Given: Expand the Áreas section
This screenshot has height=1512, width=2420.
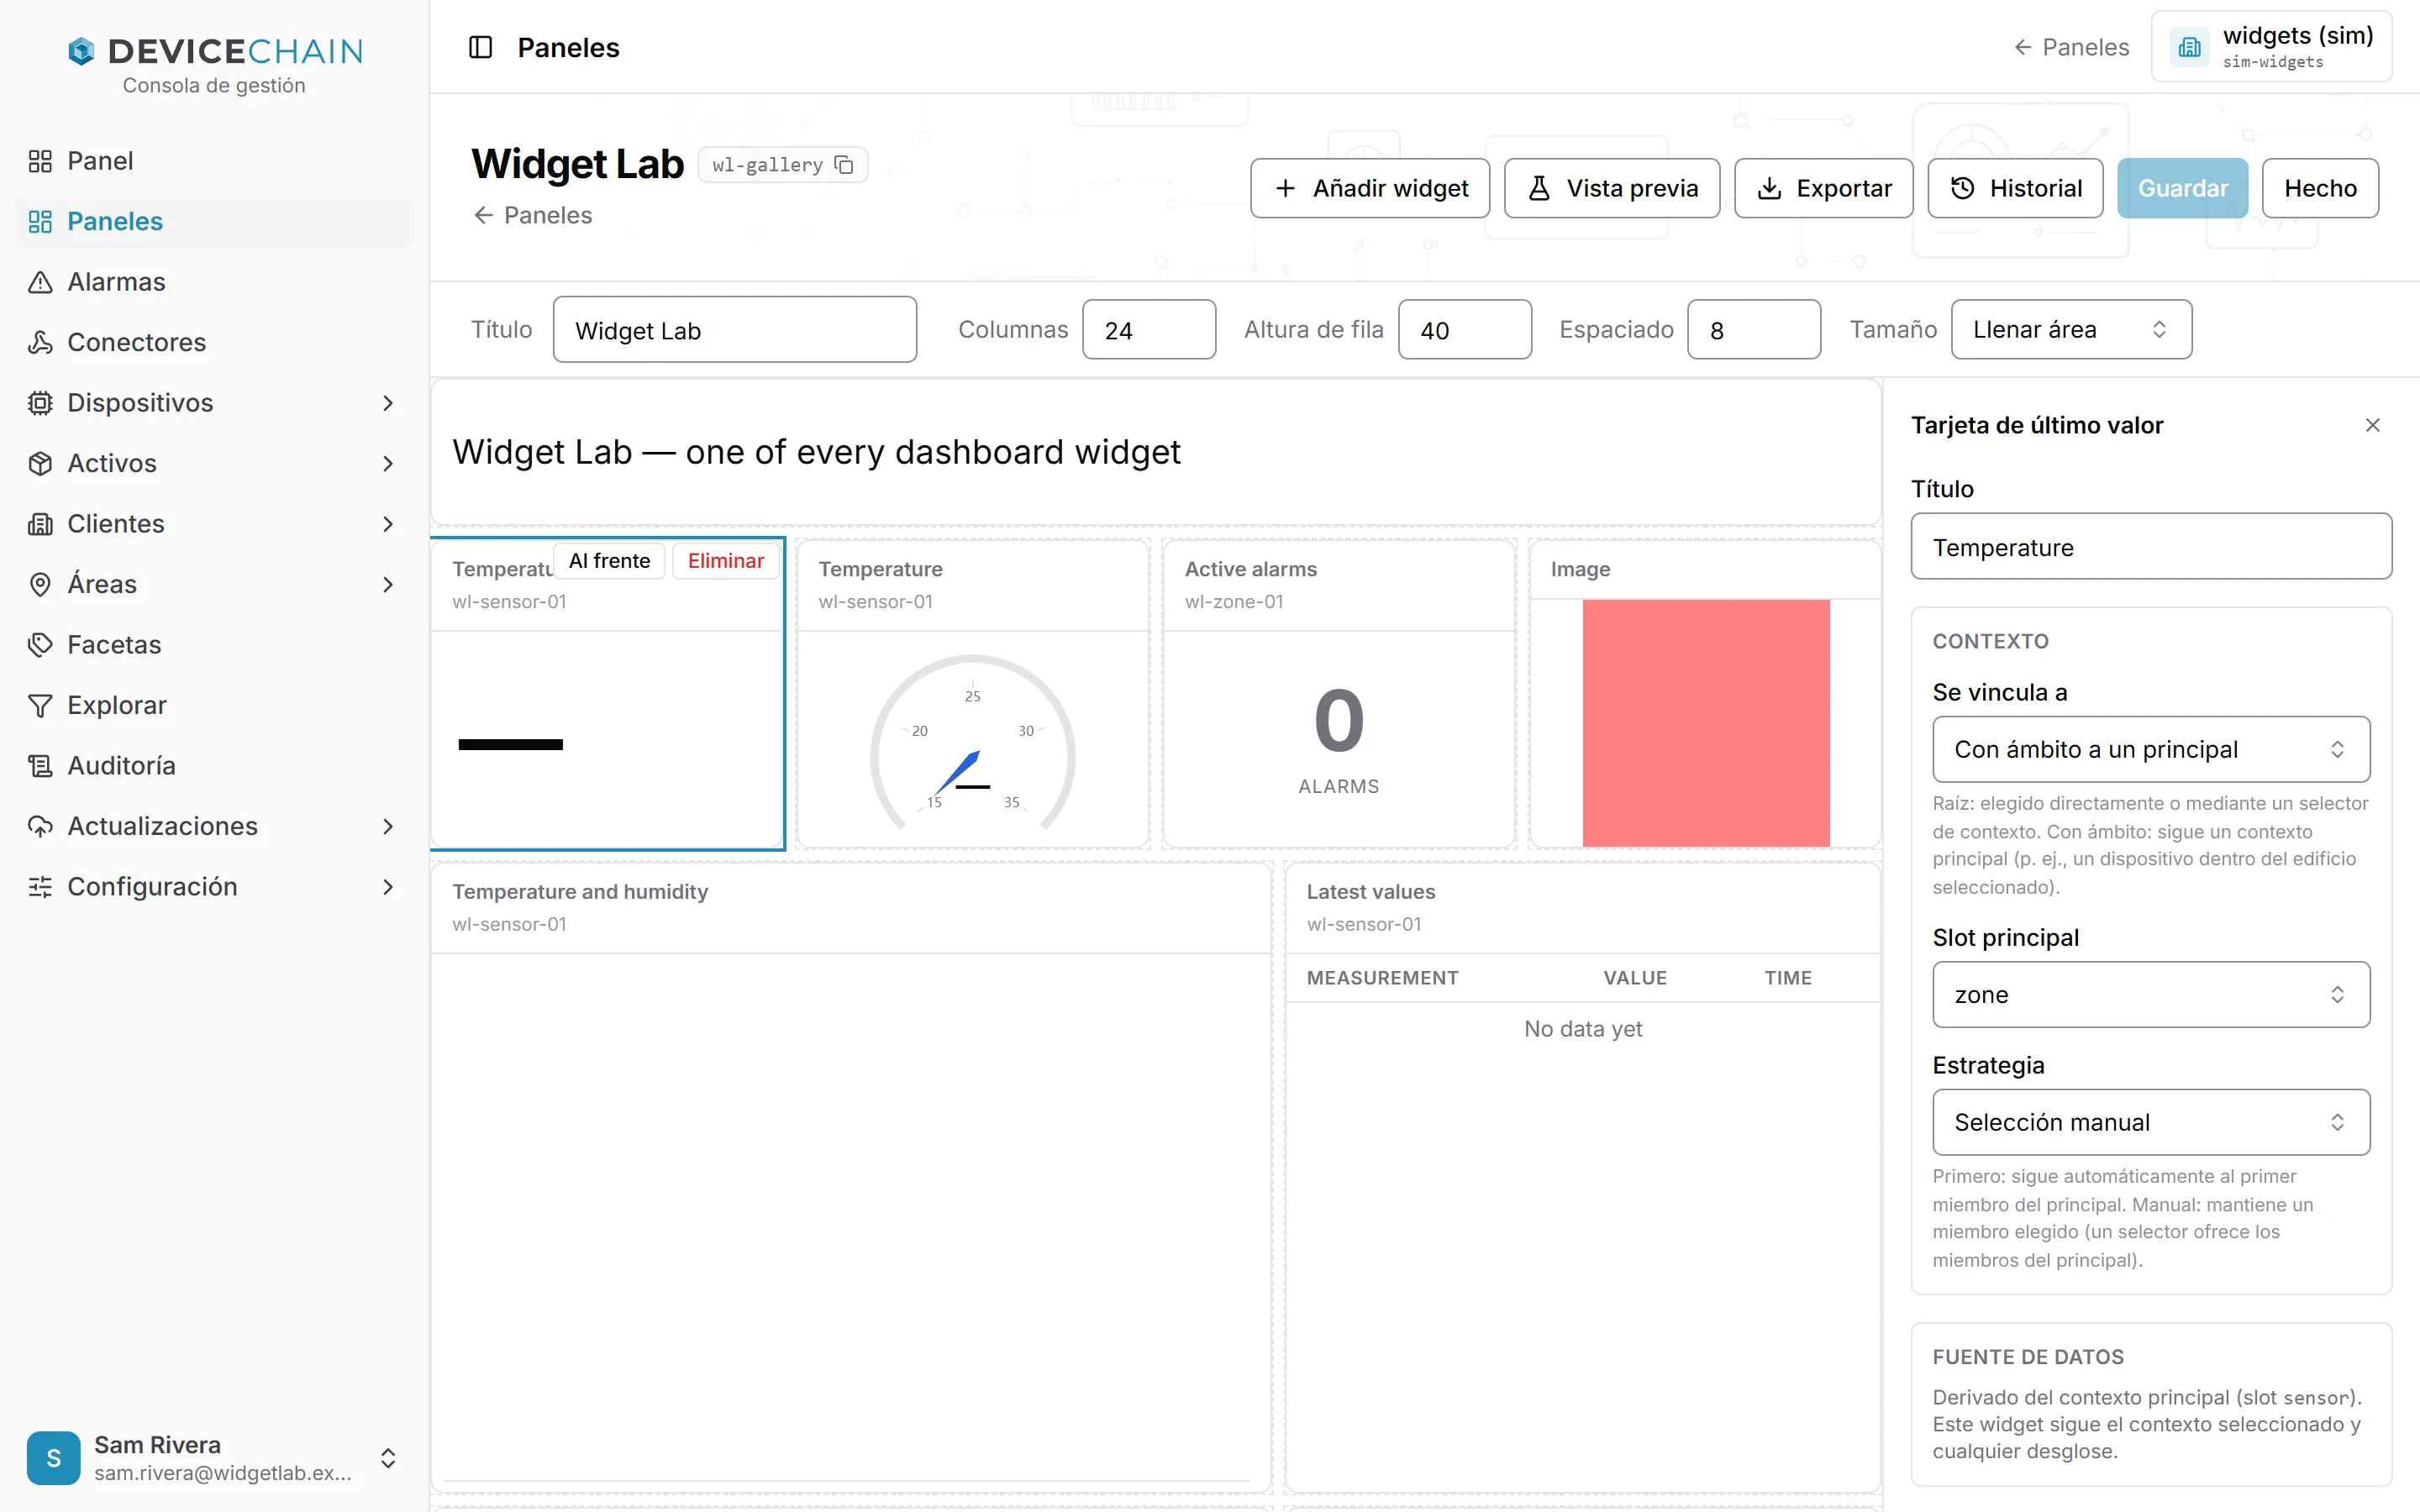Looking at the screenshot, I should tap(215, 584).
